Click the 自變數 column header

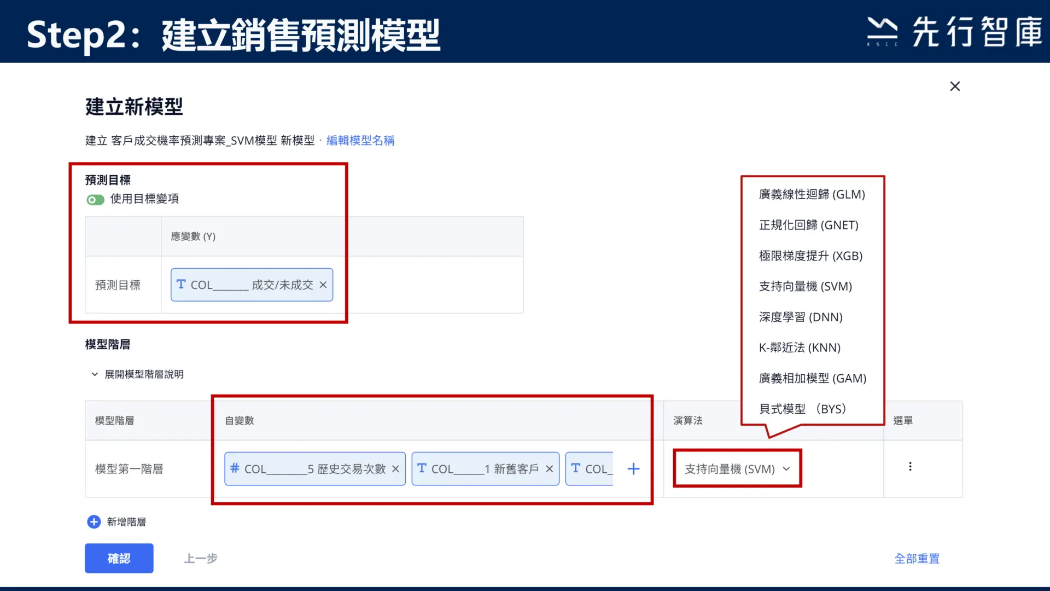pyautogui.click(x=240, y=420)
